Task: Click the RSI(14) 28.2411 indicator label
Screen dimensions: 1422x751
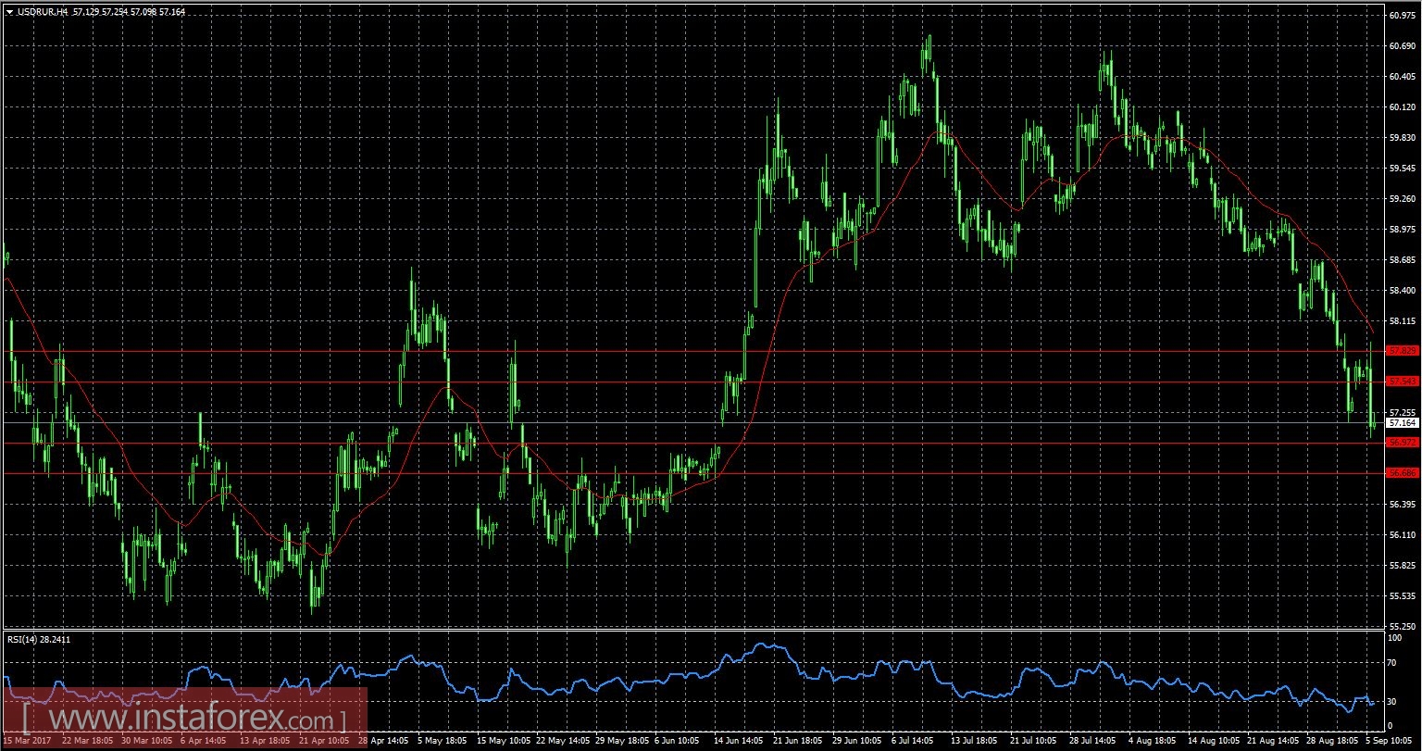Action: pos(40,639)
